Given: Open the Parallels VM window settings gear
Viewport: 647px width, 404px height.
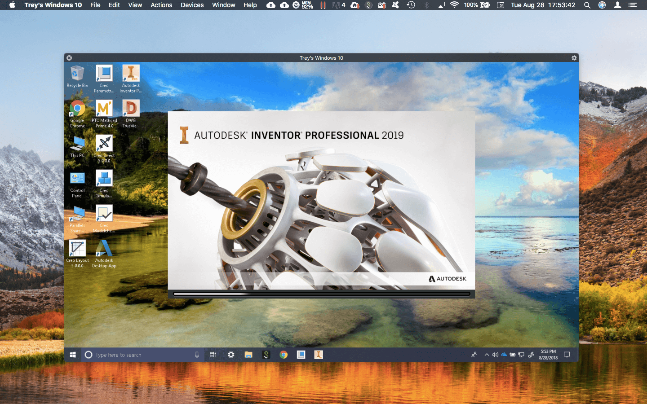Looking at the screenshot, I should tap(574, 58).
